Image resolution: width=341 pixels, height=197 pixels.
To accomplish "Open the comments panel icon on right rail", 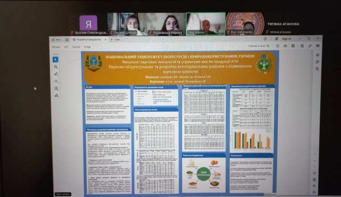I will pyautogui.click(x=318, y=55).
